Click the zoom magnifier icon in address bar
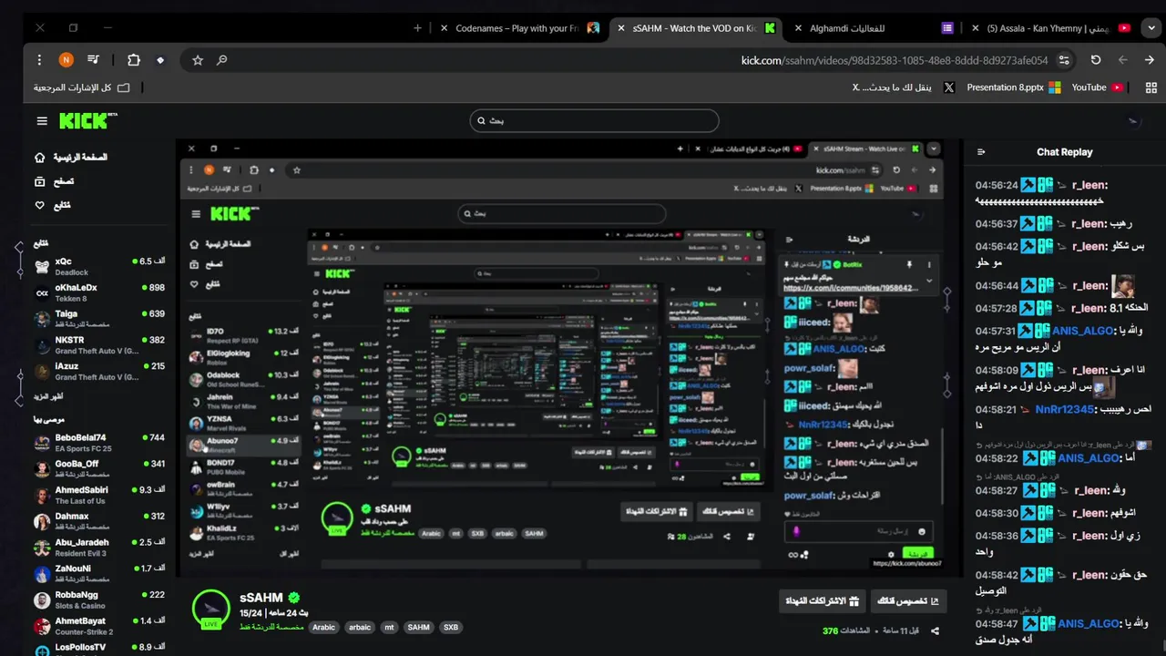 (221, 60)
